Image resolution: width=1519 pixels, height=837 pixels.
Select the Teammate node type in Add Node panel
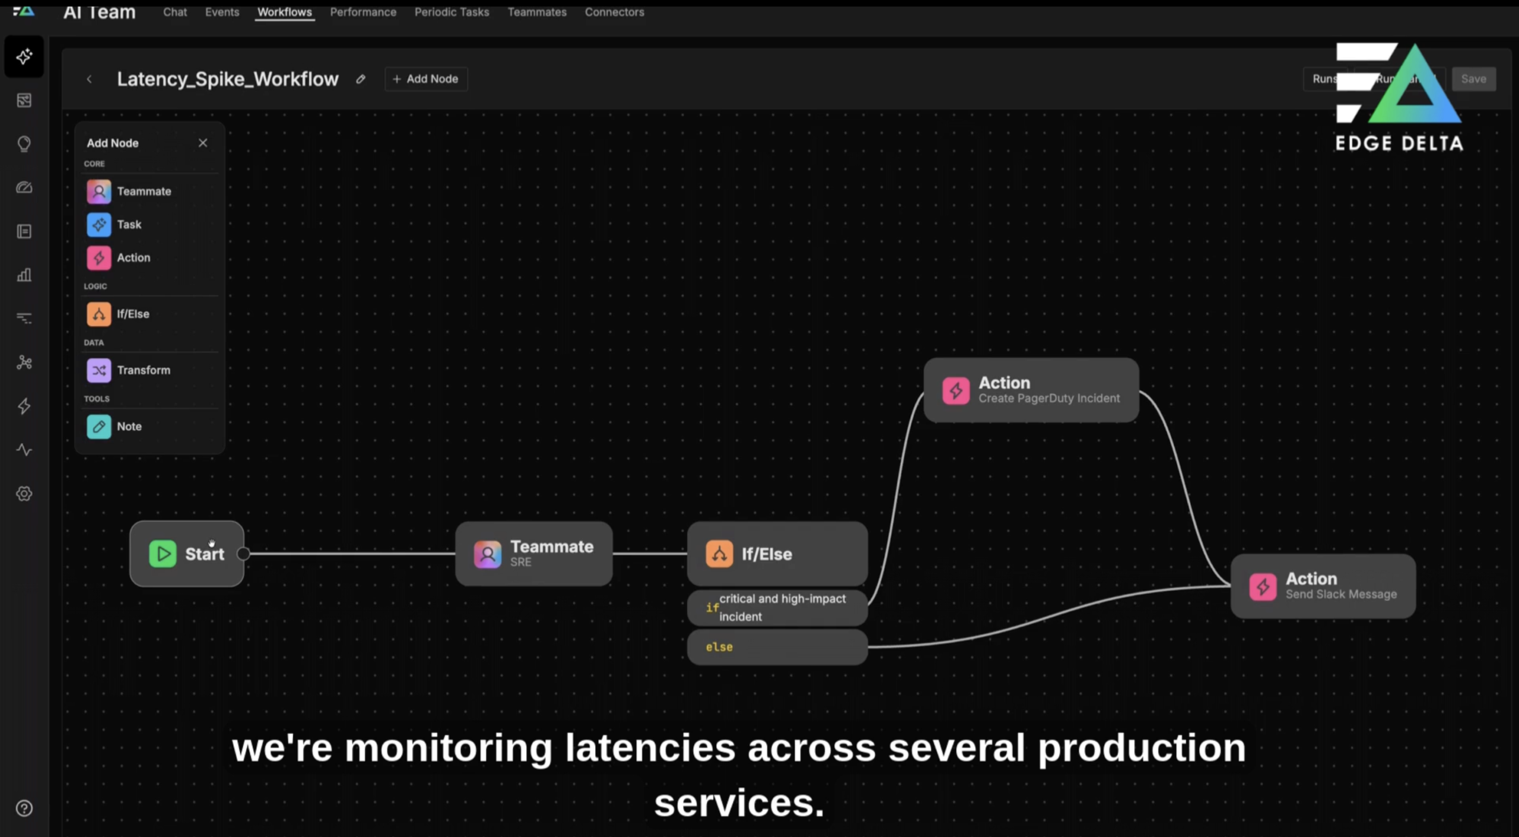[x=144, y=191]
